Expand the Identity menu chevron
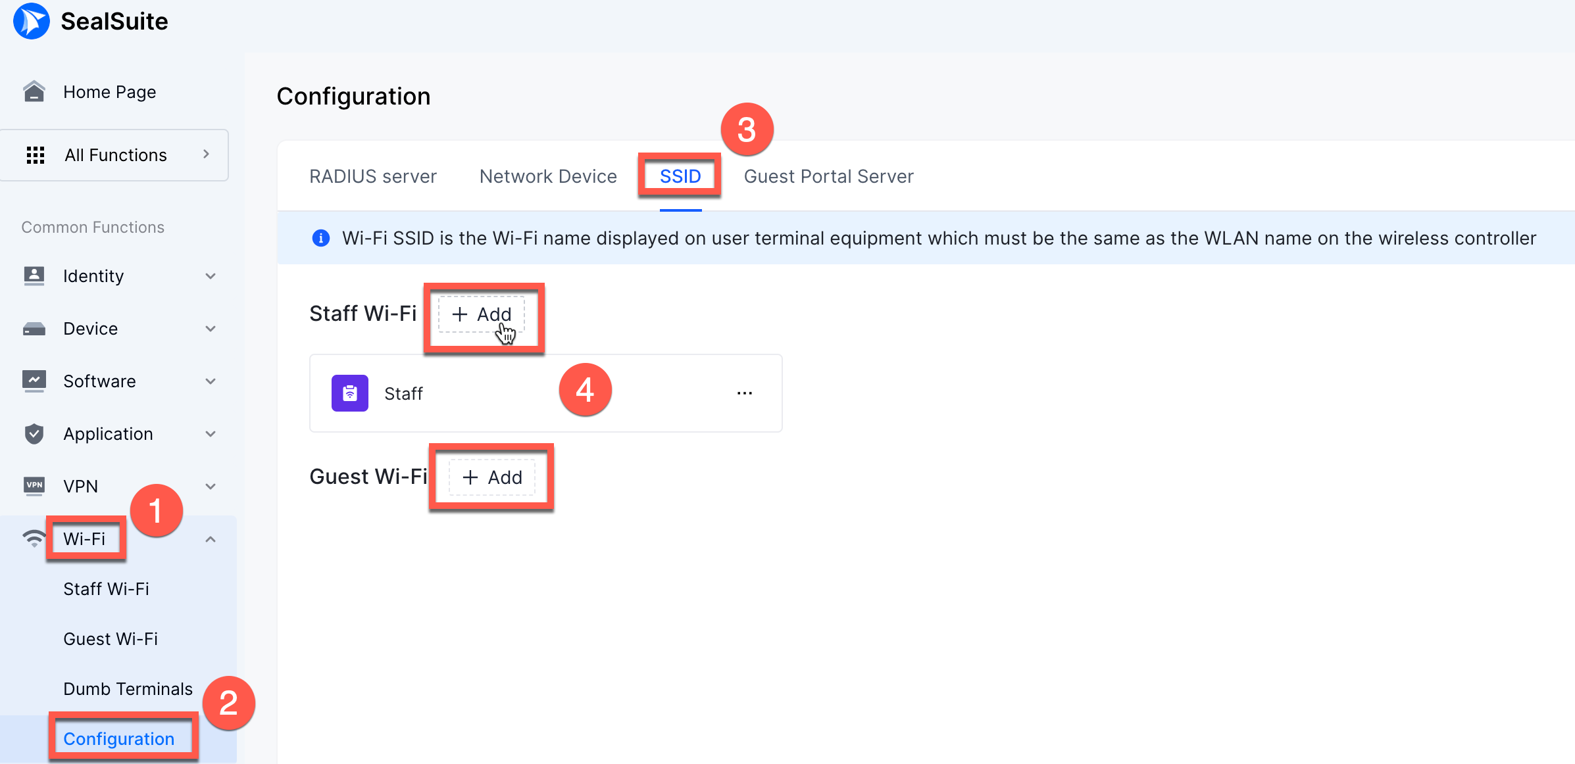This screenshot has height=764, width=1575. click(211, 276)
